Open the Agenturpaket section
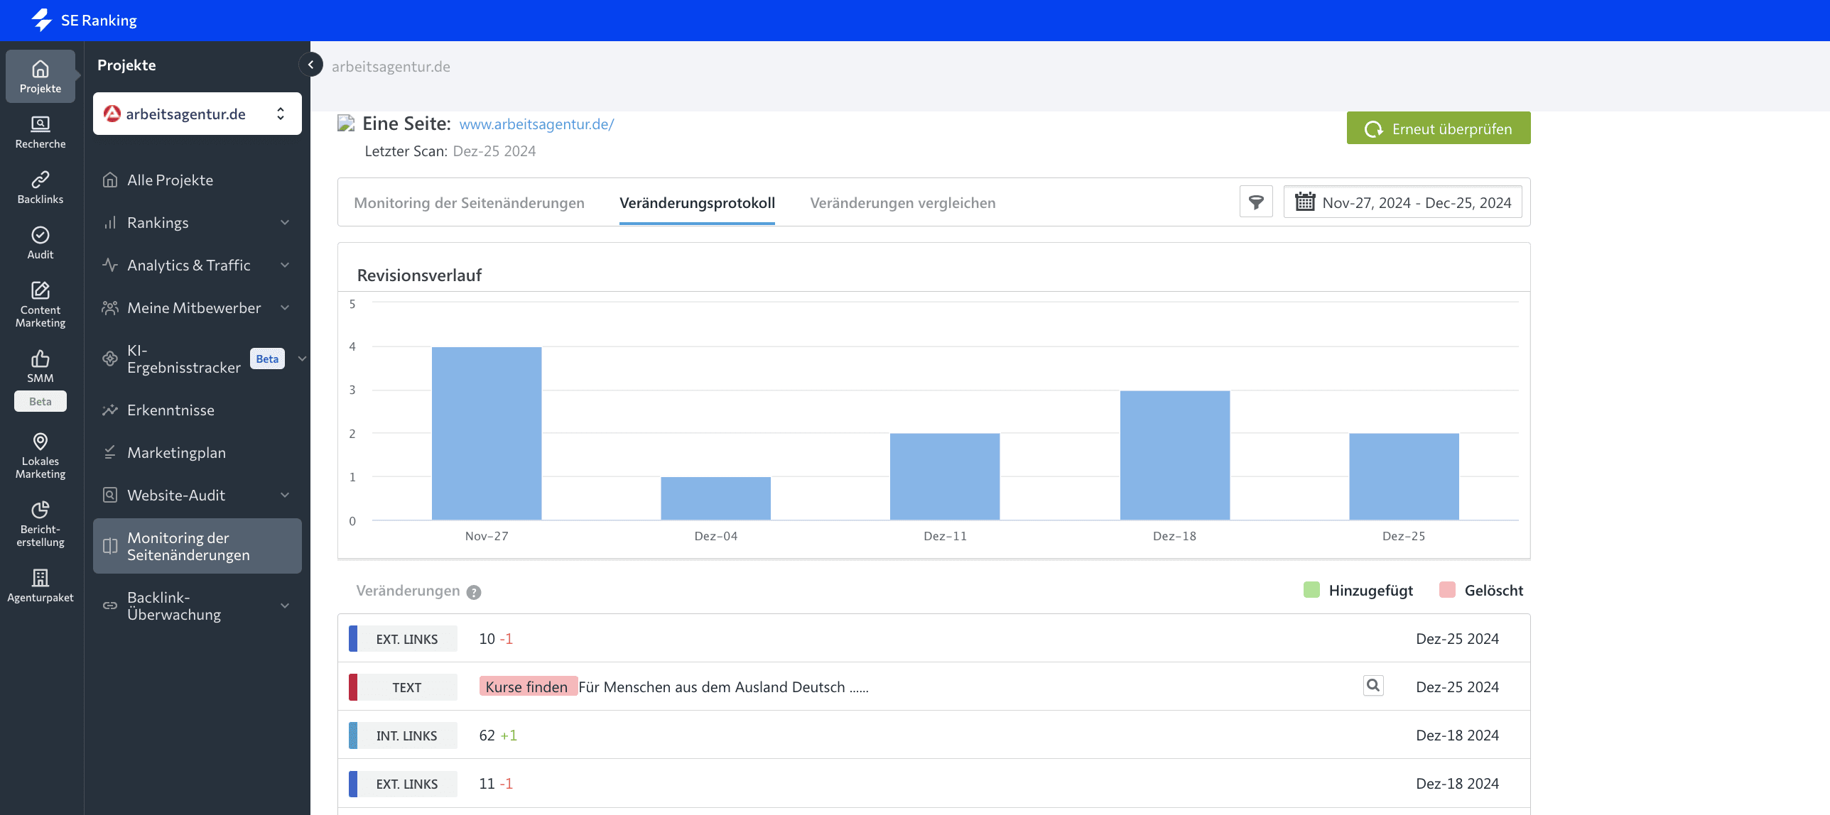Image resolution: width=1830 pixels, height=815 pixels. [40, 586]
